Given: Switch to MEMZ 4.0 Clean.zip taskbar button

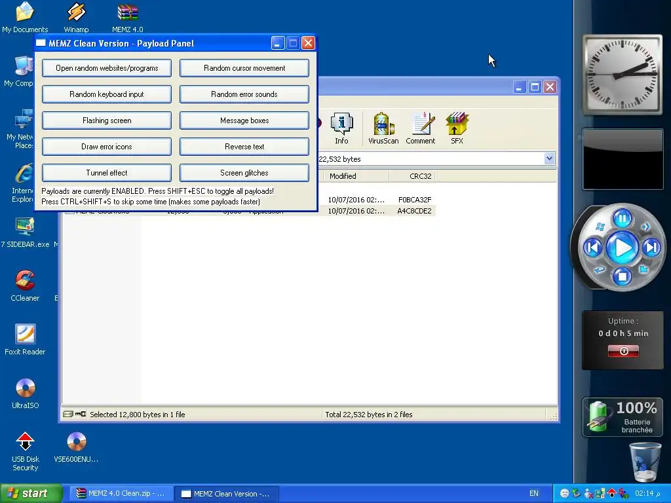Looking at the screenshot, I should [121, 494].
